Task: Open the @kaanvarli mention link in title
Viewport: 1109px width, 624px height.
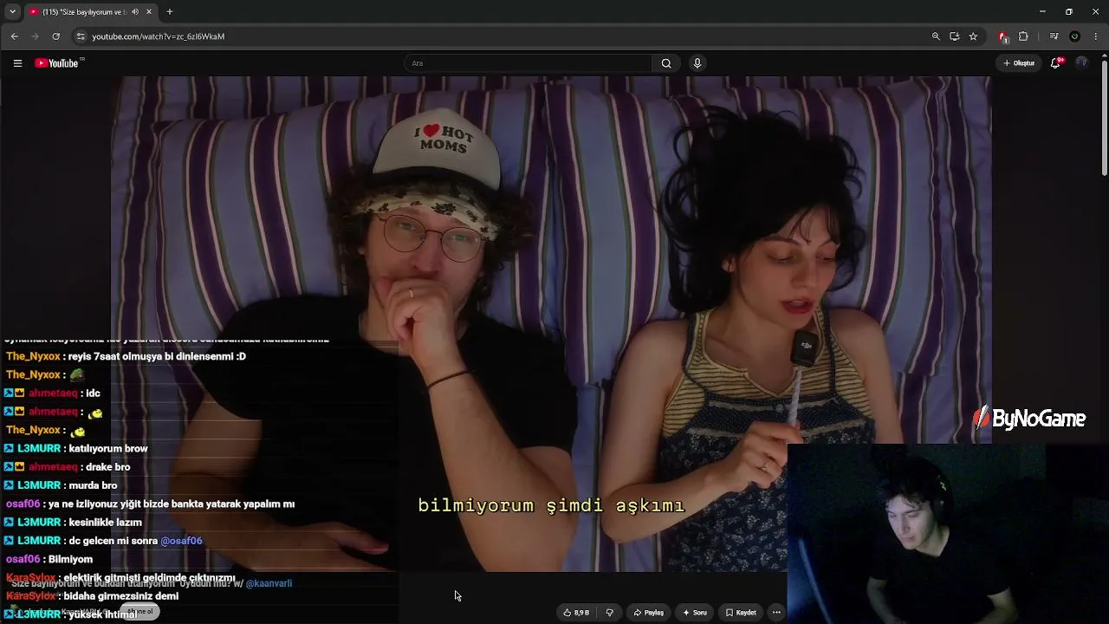Action: click(269, 583)
